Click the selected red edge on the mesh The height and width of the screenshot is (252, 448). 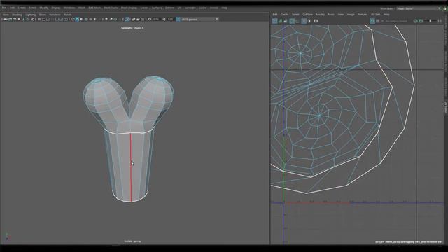click(131, 167)
